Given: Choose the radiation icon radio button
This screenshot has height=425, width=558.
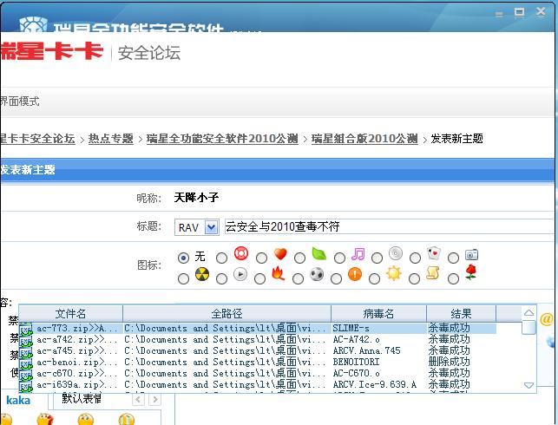Looking at the screenshot, I should coord(183,278).
